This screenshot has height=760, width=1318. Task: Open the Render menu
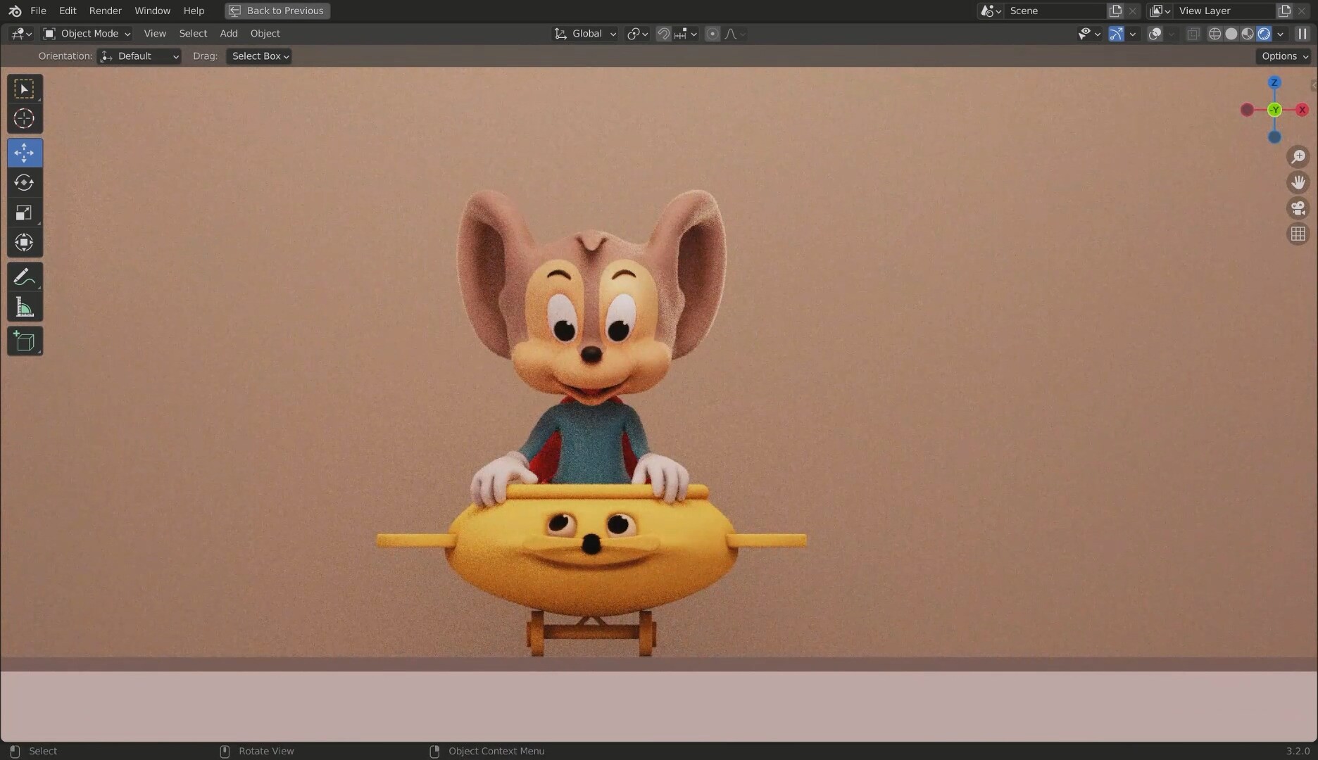click(x=105, y=10)
